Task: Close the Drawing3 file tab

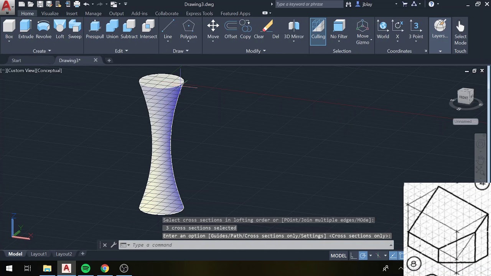Action: (96, 60)
